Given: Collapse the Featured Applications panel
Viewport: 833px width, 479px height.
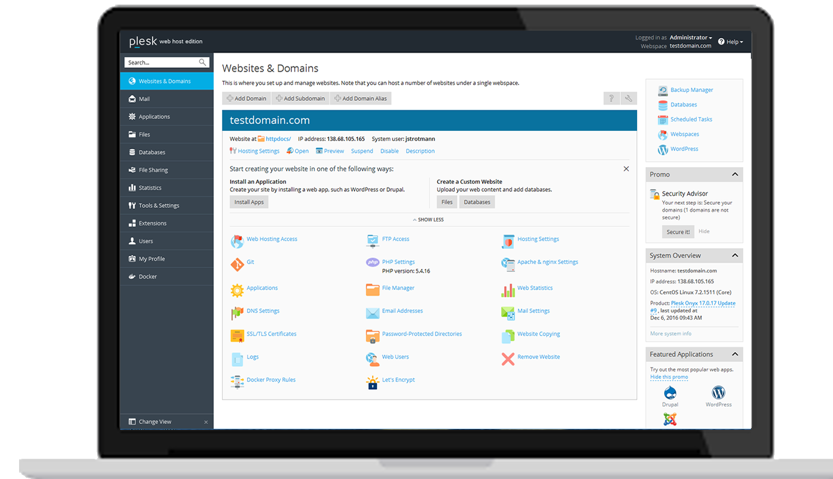Looking at the screenshot, I should point(735,354).
